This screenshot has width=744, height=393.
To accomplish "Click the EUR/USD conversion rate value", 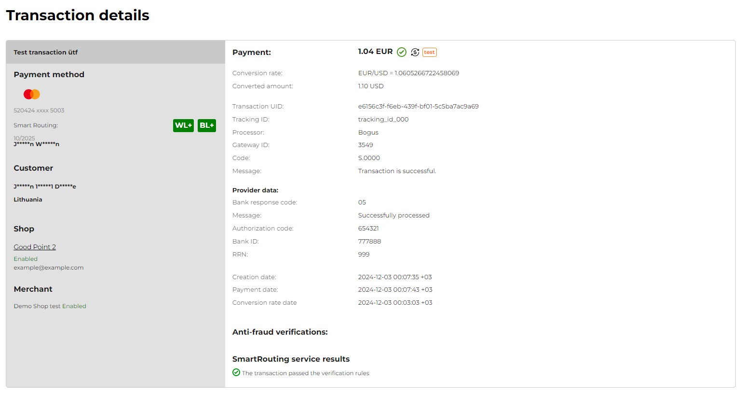I will [x=408, y=73].
